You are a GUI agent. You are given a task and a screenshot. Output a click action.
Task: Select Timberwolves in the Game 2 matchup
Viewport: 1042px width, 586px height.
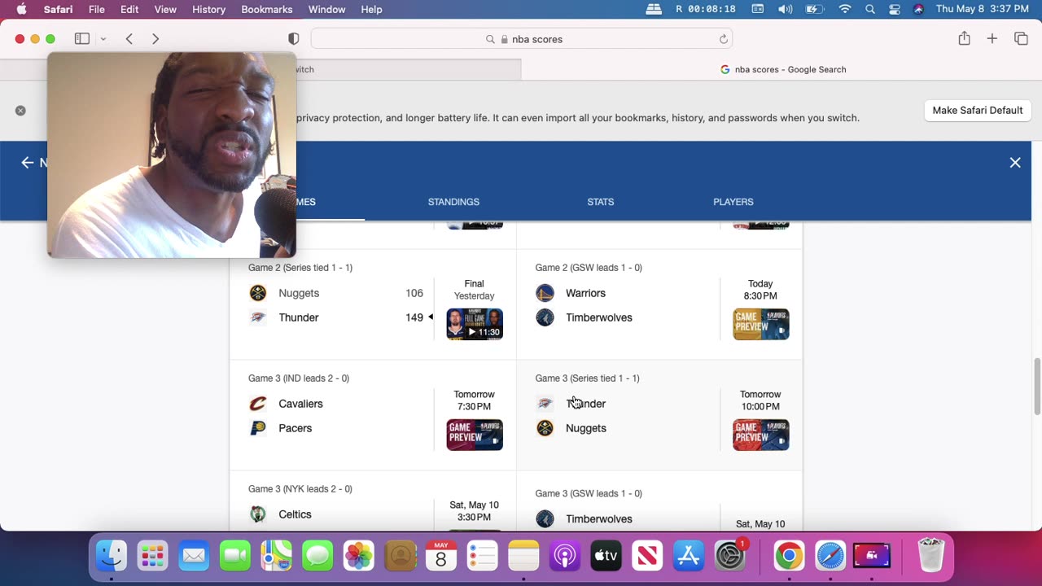598,317
